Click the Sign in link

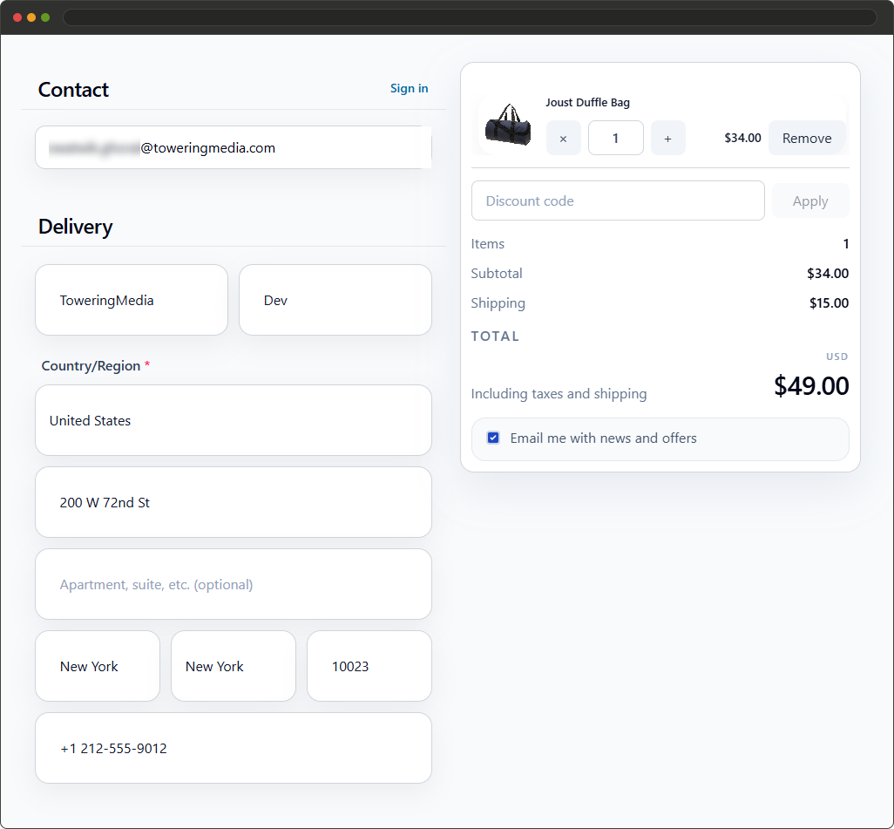point(409,88)
